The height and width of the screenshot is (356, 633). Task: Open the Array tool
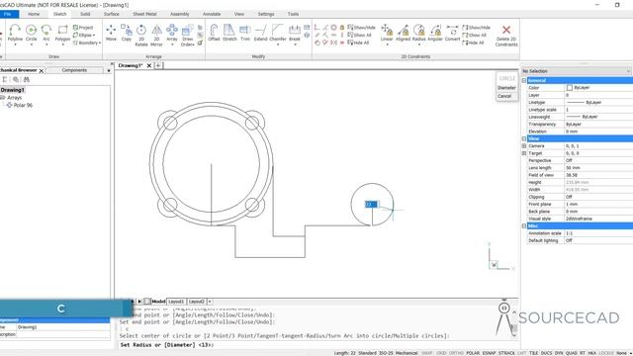(x=172, y=33)
